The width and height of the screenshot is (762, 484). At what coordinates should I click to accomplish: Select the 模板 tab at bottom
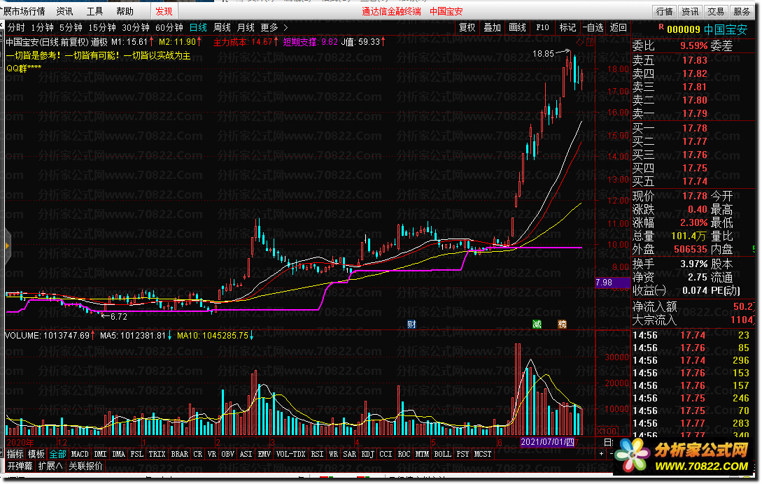[x=36, y=454]
